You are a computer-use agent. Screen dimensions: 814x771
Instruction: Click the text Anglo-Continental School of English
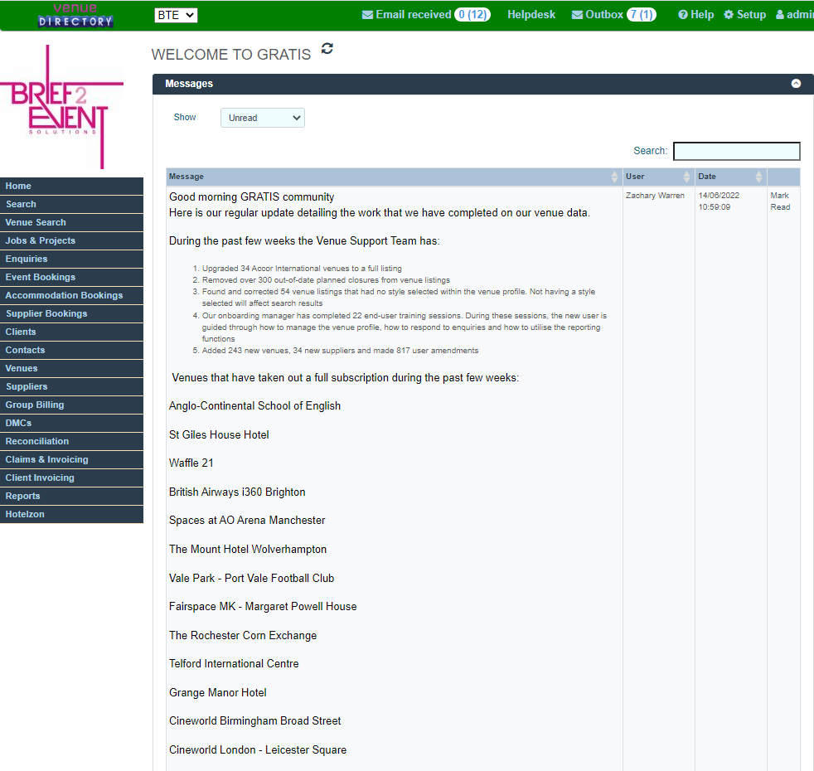(x=255, y=406)
